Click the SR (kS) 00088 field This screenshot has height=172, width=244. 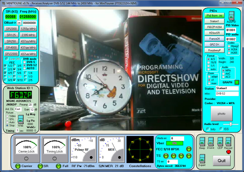[11, 17]
